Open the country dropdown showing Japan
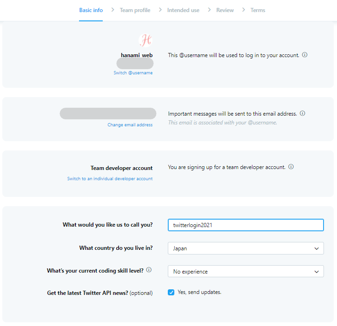 coord(245,248)
